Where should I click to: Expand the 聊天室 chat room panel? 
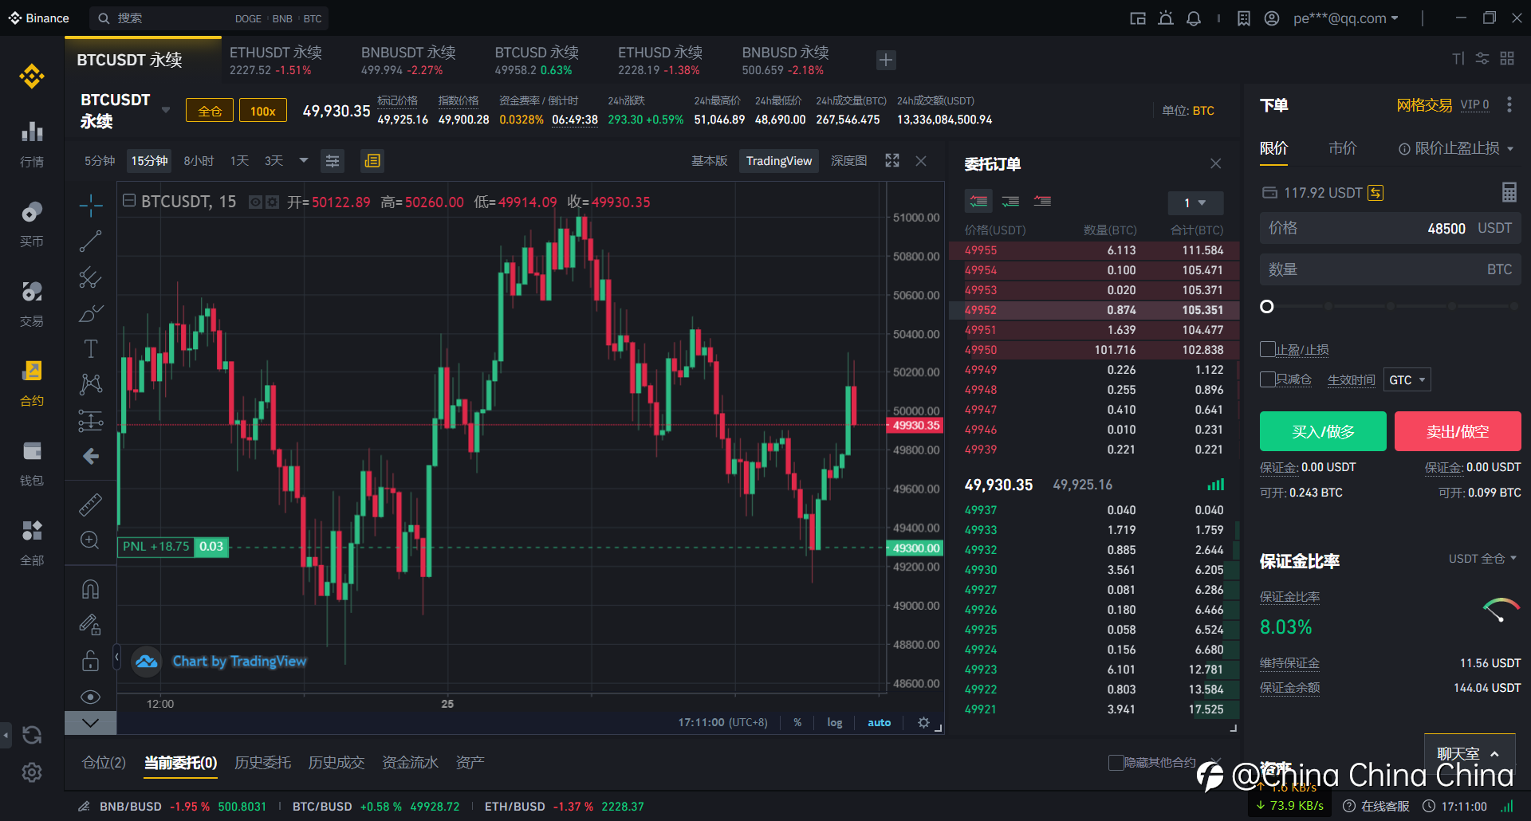point(1469,753)
